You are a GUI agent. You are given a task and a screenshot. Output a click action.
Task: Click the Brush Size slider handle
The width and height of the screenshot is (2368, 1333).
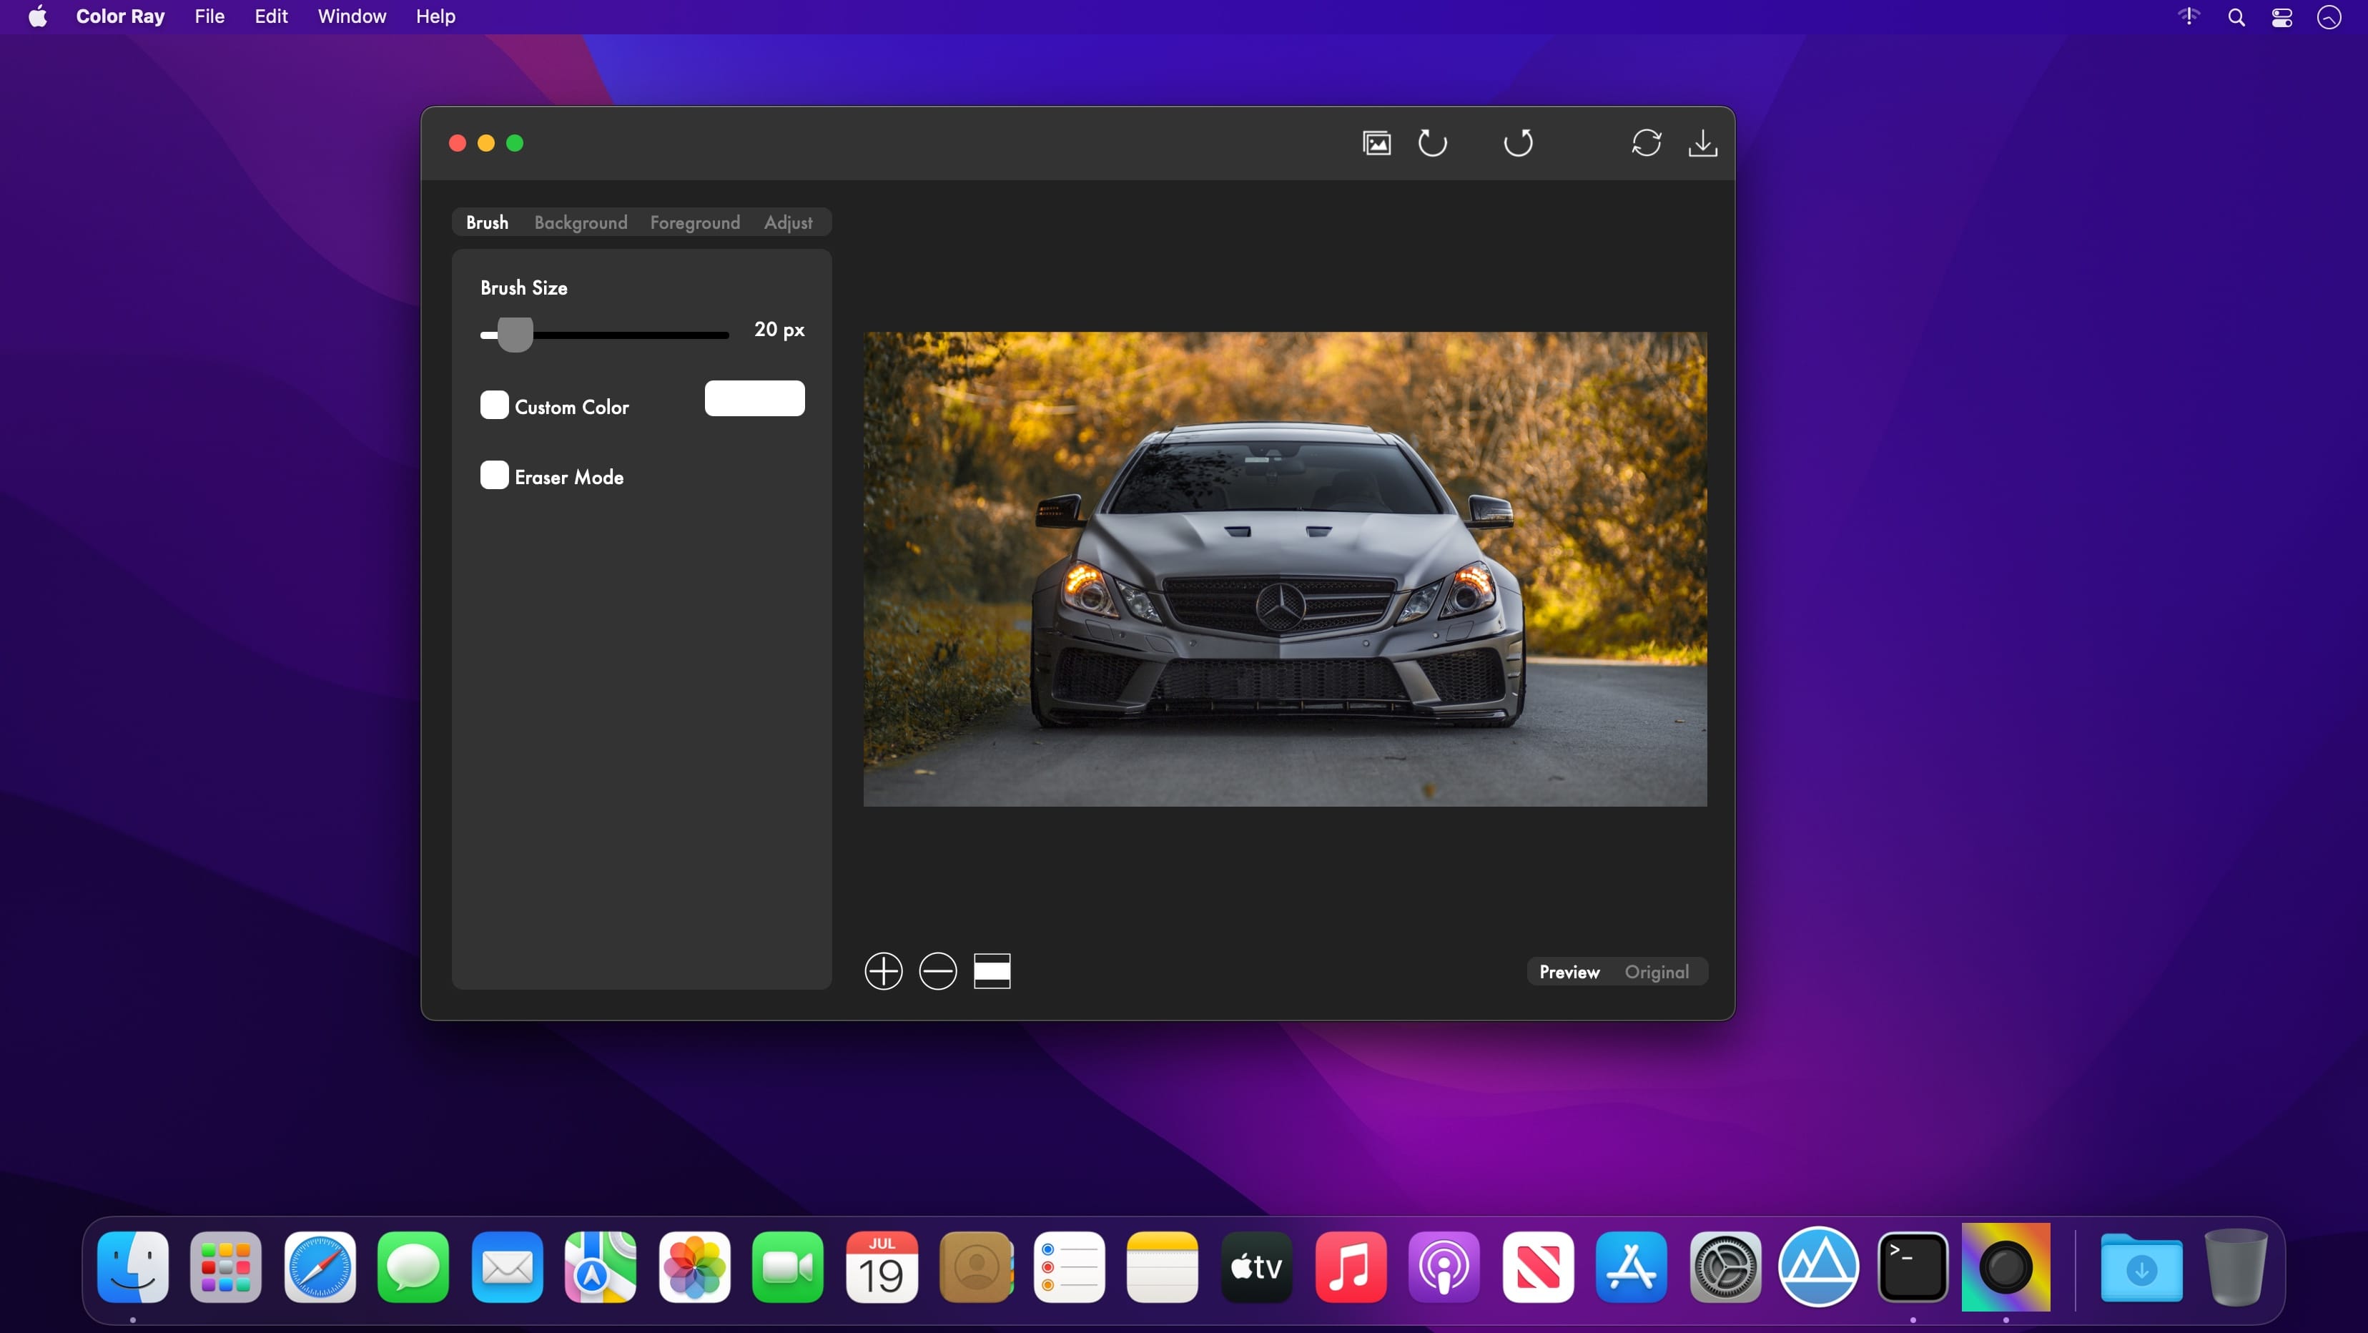coord(515,335)
